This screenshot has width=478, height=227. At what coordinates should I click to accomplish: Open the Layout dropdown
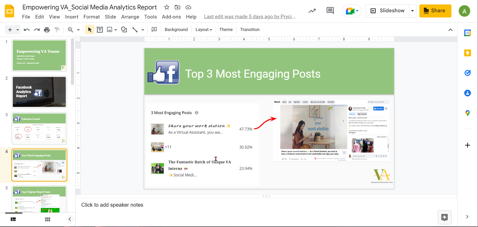pyautogui.click(x=204, y=29)
